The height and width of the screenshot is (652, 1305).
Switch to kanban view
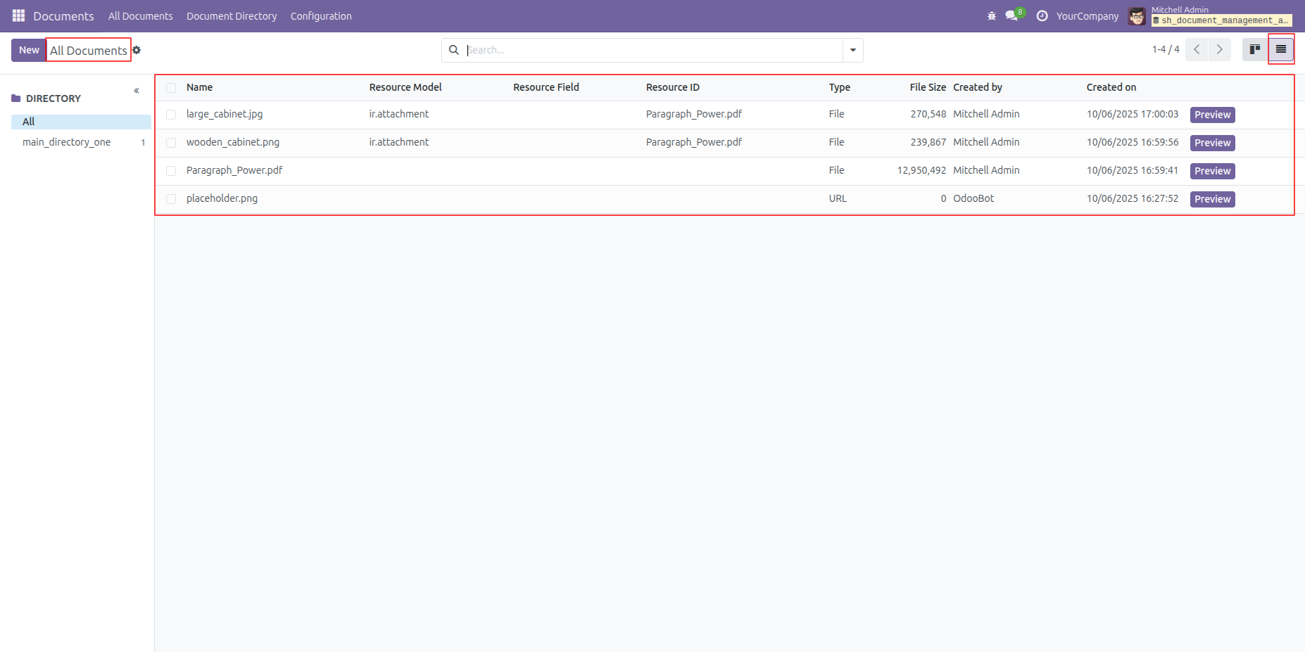pyautogui.click(x=1254, y=50)
